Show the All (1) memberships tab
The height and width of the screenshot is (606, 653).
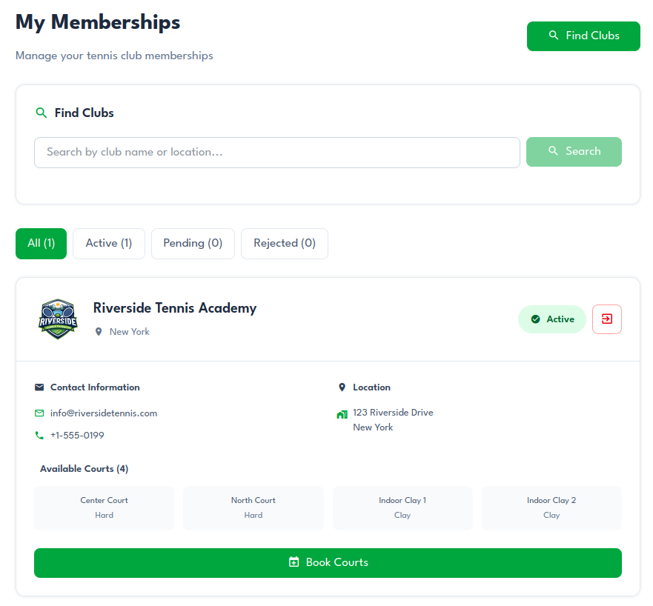42,243
